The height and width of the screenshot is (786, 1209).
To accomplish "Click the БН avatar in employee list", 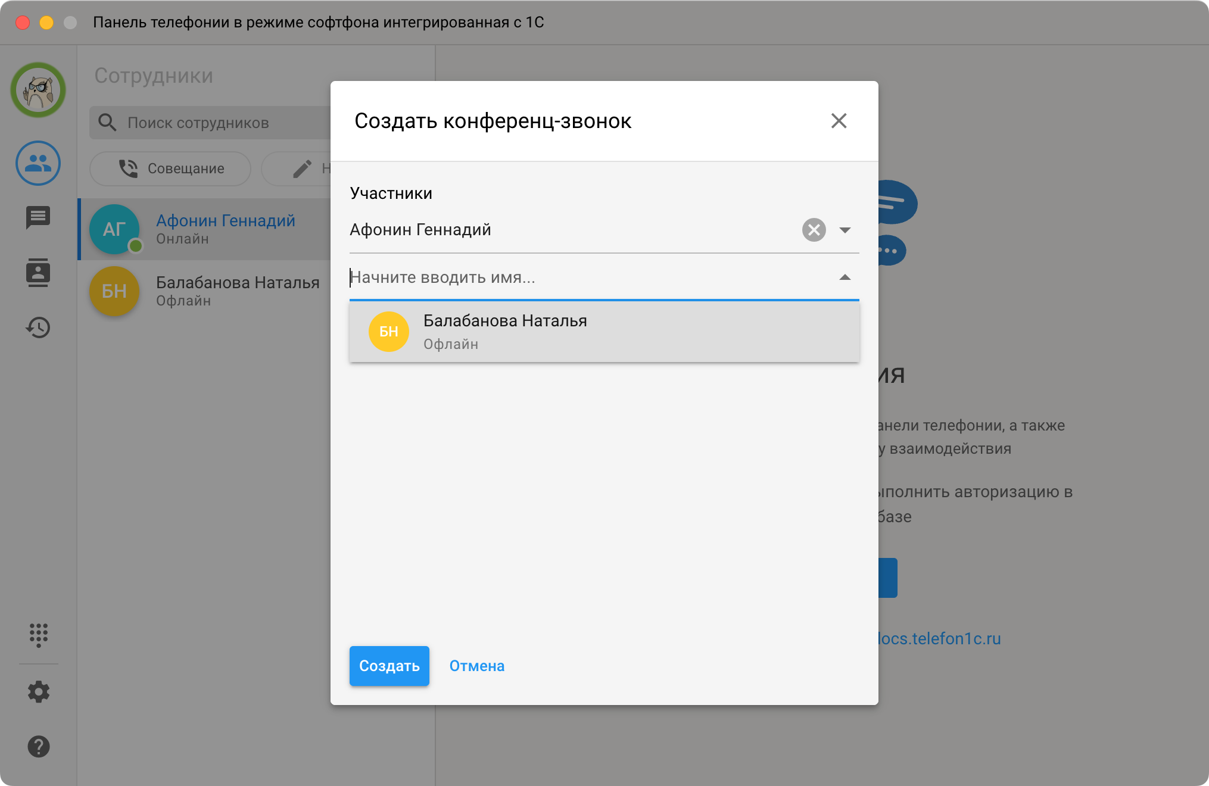I will [114, 291].
